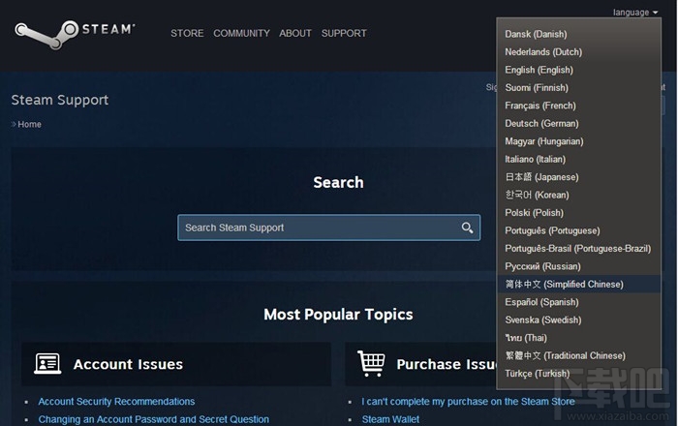
Task: Open I can't complete my purchase link
Action: point(468,402)
